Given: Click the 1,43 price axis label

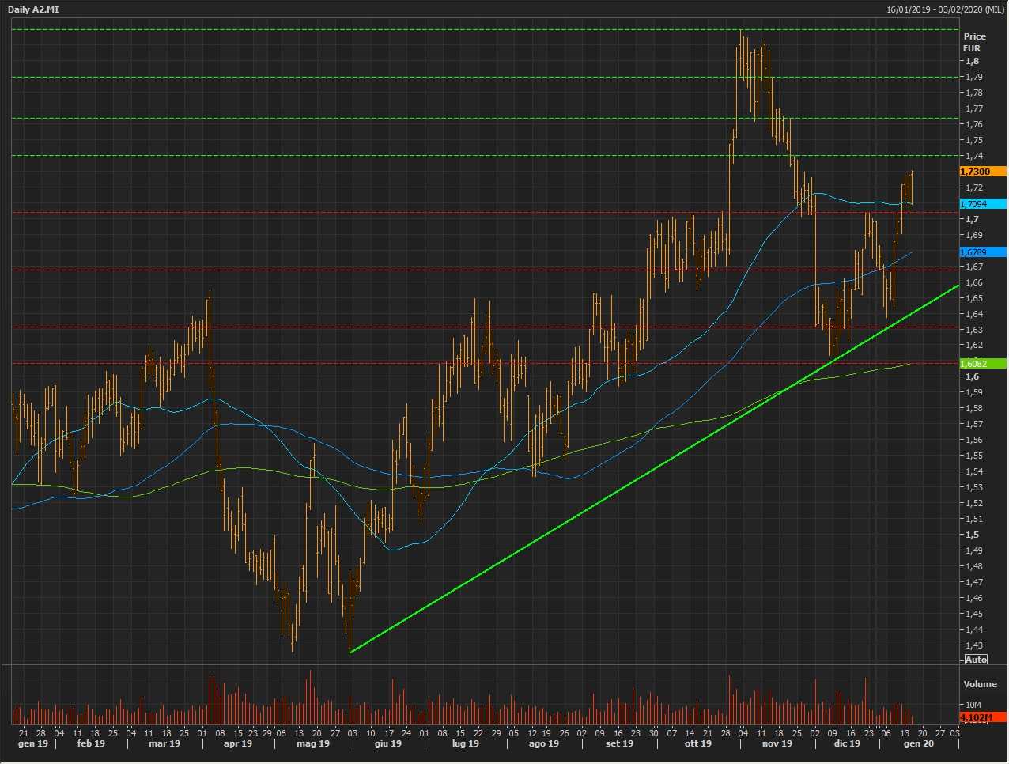Looking at the screenshot, I should pos(973,645).
